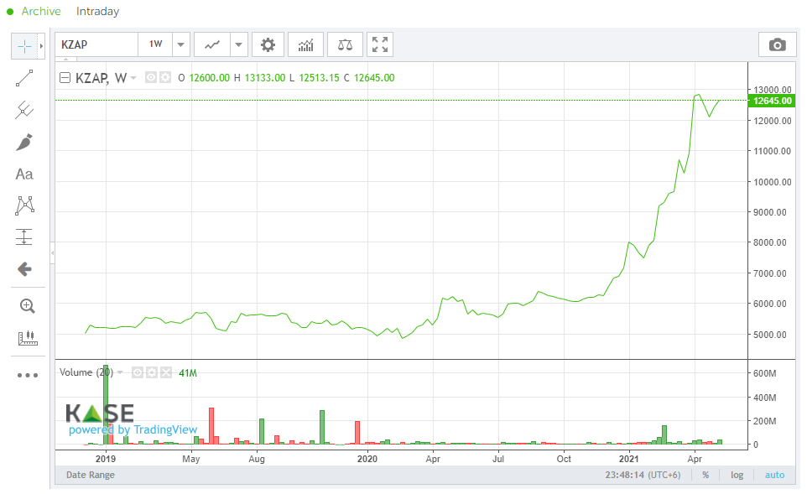
Task: Switch to the Intraday tab
Action: 98,11
